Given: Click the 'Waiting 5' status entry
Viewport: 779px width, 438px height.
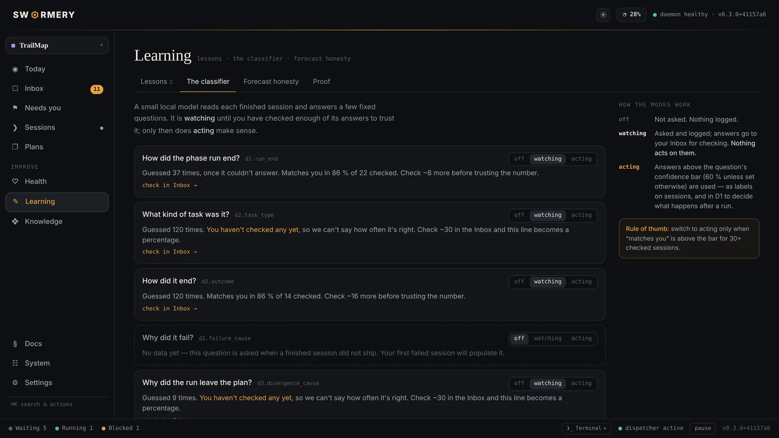Looking at the screenshot, I should [x=28, y=428].
